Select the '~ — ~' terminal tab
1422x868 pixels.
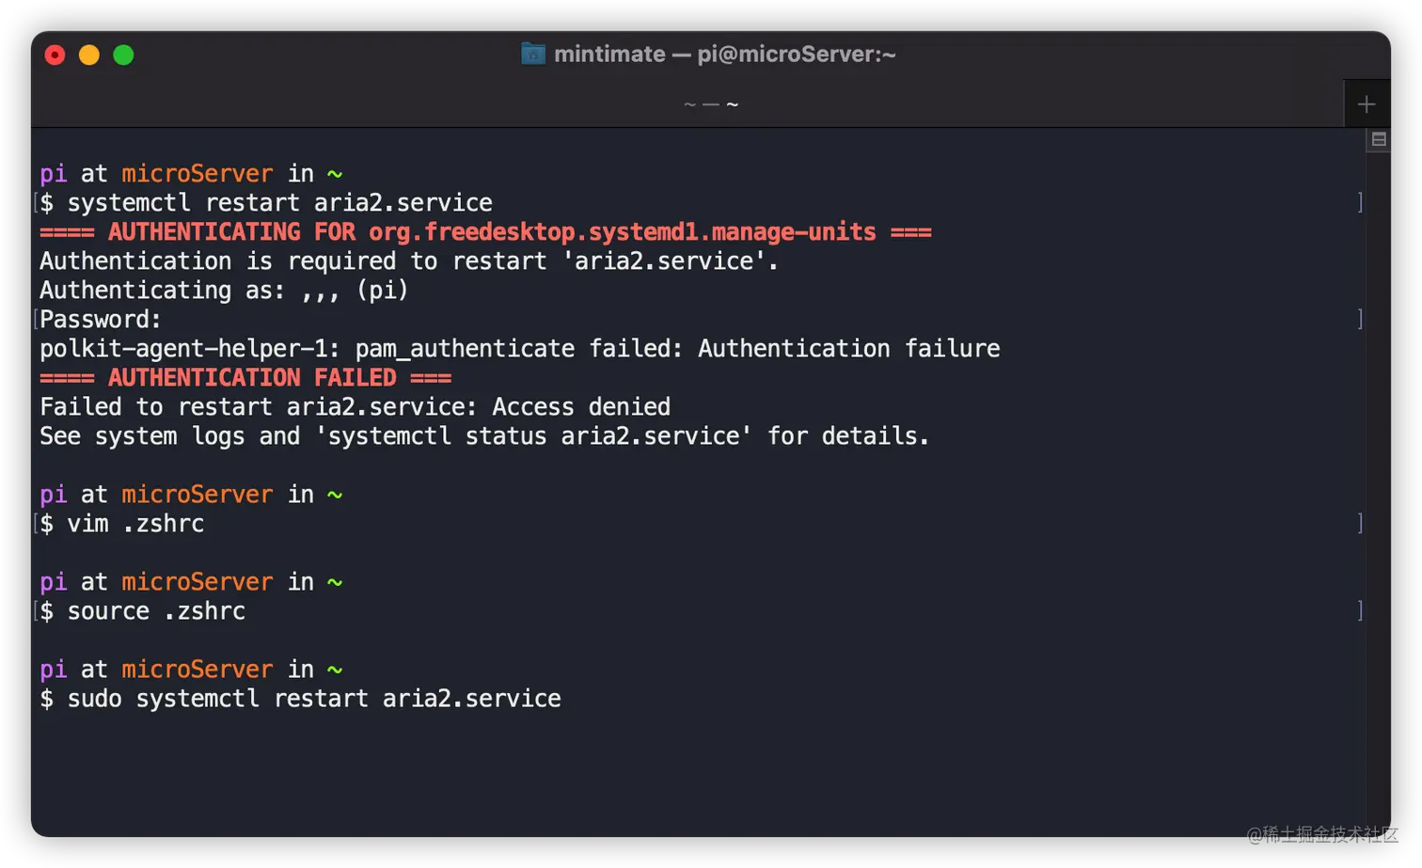tap(710, 104)
